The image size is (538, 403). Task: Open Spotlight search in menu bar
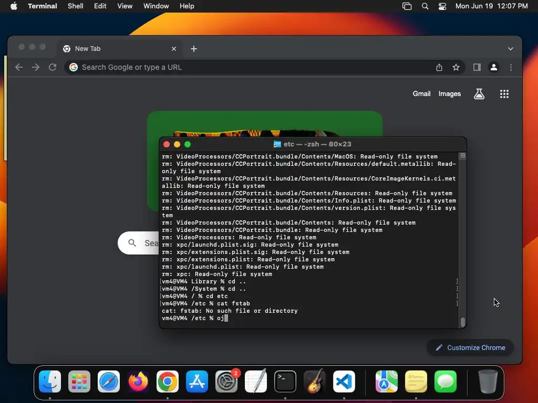click(425, 6)
